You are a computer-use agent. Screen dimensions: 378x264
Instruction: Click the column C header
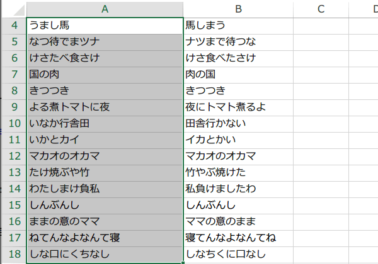point(321,9)
